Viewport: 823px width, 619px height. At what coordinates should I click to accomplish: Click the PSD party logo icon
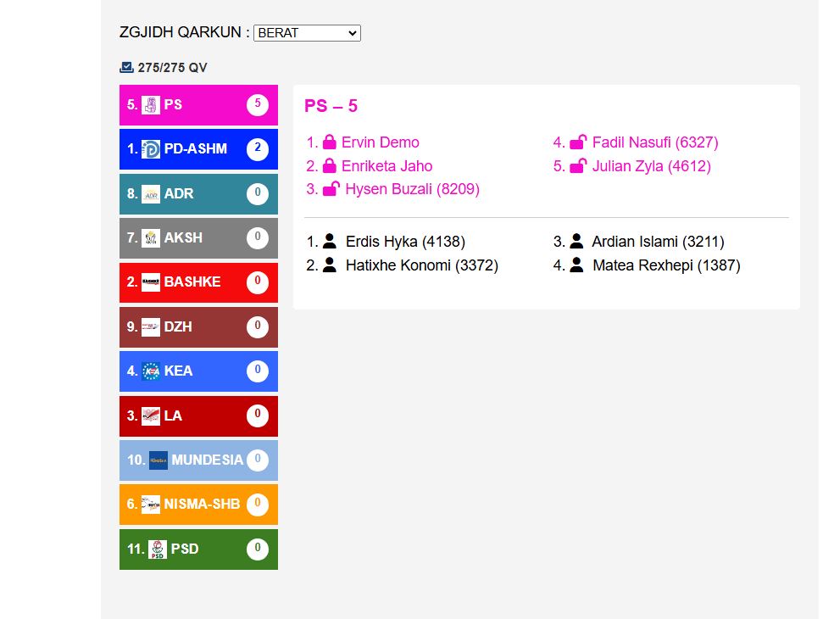tap(158, 549)
